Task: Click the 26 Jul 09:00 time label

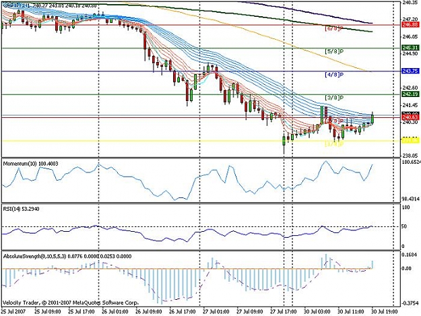Action: tap(149, 312)
